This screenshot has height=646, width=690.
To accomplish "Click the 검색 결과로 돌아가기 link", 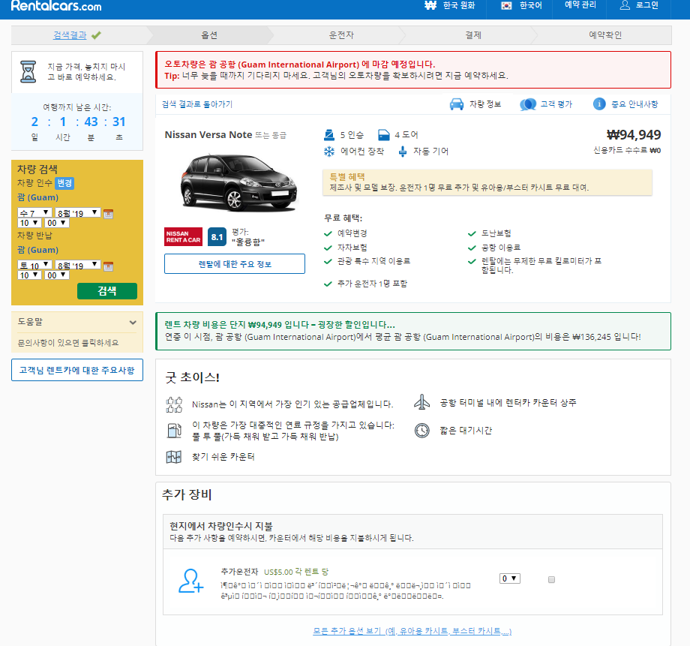I will pyautogui.click(x=197, y=104).
